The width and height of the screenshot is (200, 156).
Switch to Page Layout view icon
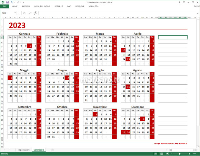161,154
